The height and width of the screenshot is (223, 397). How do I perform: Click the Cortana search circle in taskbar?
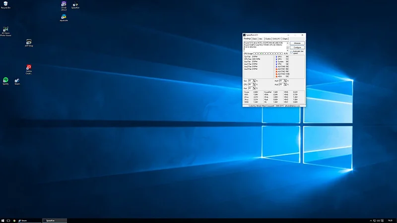click(8, 221)
